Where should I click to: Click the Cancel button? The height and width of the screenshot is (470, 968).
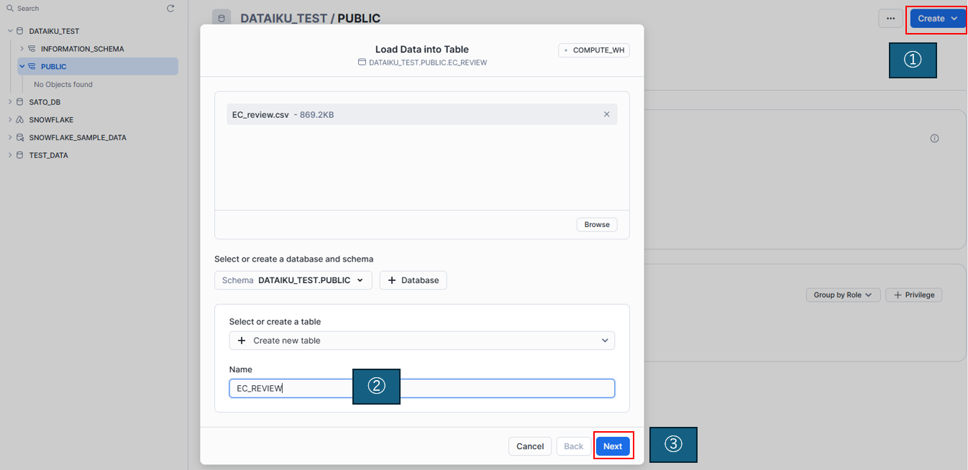530,446
